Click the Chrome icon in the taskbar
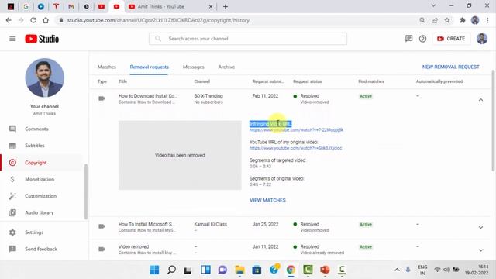This screenshot has width=496, height=279. click(291, 270)
